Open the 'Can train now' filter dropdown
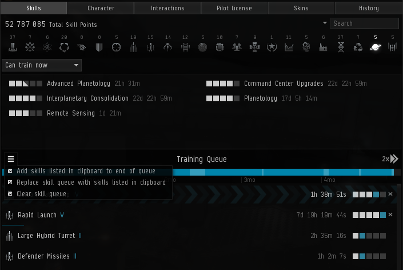 click(42, 65)
